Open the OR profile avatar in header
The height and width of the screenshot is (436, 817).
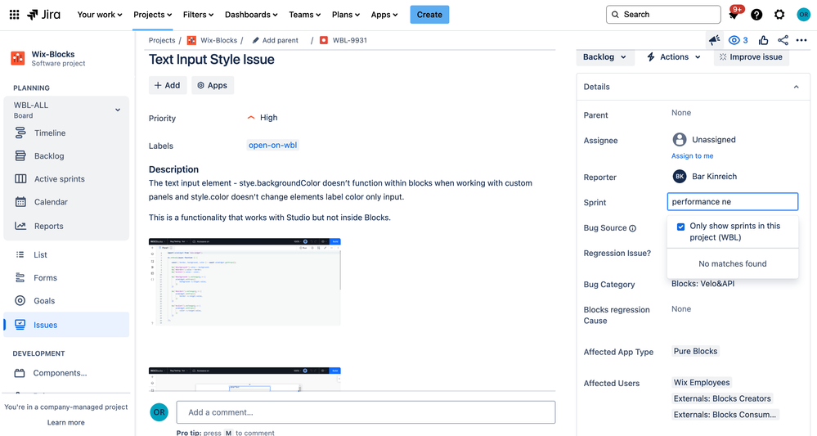[x=803, y=15]
